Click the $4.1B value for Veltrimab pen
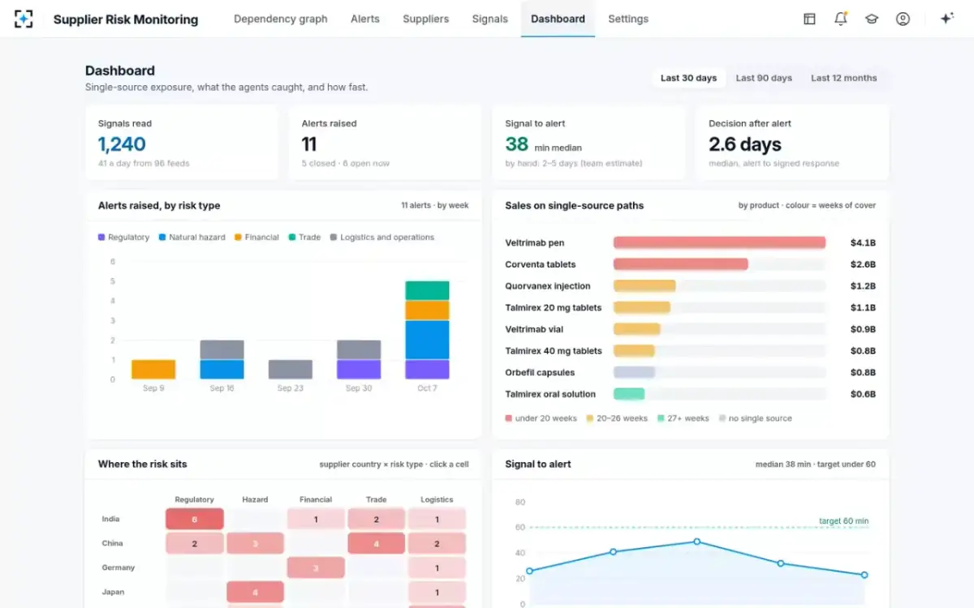 pyautogui.click(x=863, y=242)
